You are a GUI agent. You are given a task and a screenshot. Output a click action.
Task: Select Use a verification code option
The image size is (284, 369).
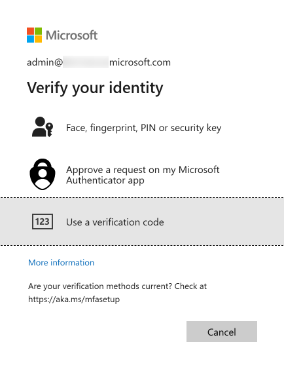point(142,222)
